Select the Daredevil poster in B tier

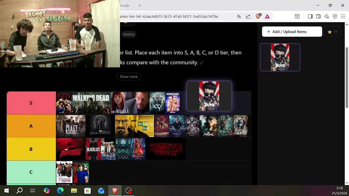pyautogui.click(x=71, y=149)
